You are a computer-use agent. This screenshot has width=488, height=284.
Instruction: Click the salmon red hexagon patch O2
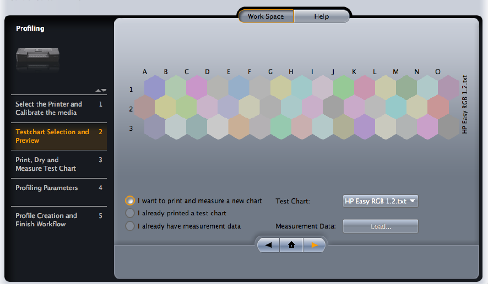point(438,107)
